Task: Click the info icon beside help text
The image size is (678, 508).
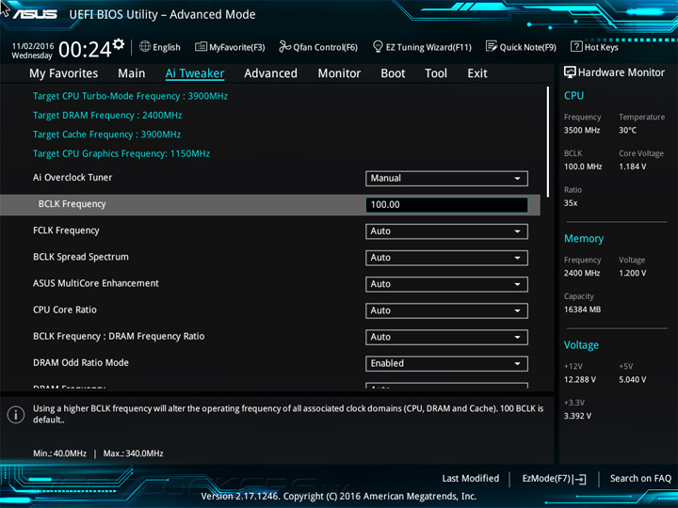Action: [16, 415]
